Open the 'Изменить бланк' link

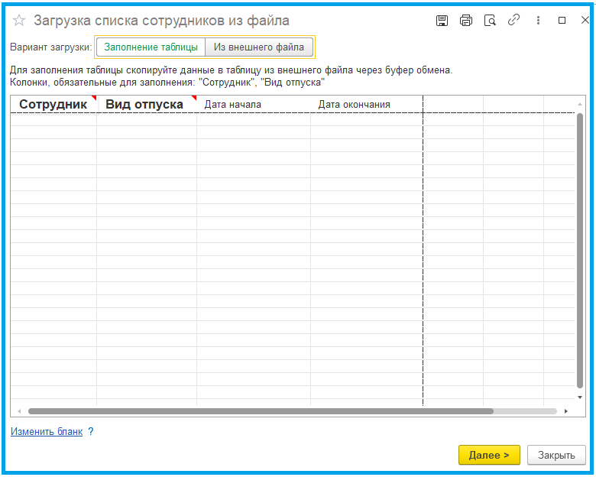click(46, 431)
